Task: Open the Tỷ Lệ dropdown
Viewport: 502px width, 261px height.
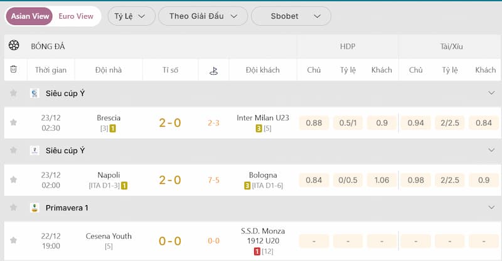Action: coord(131,16)
